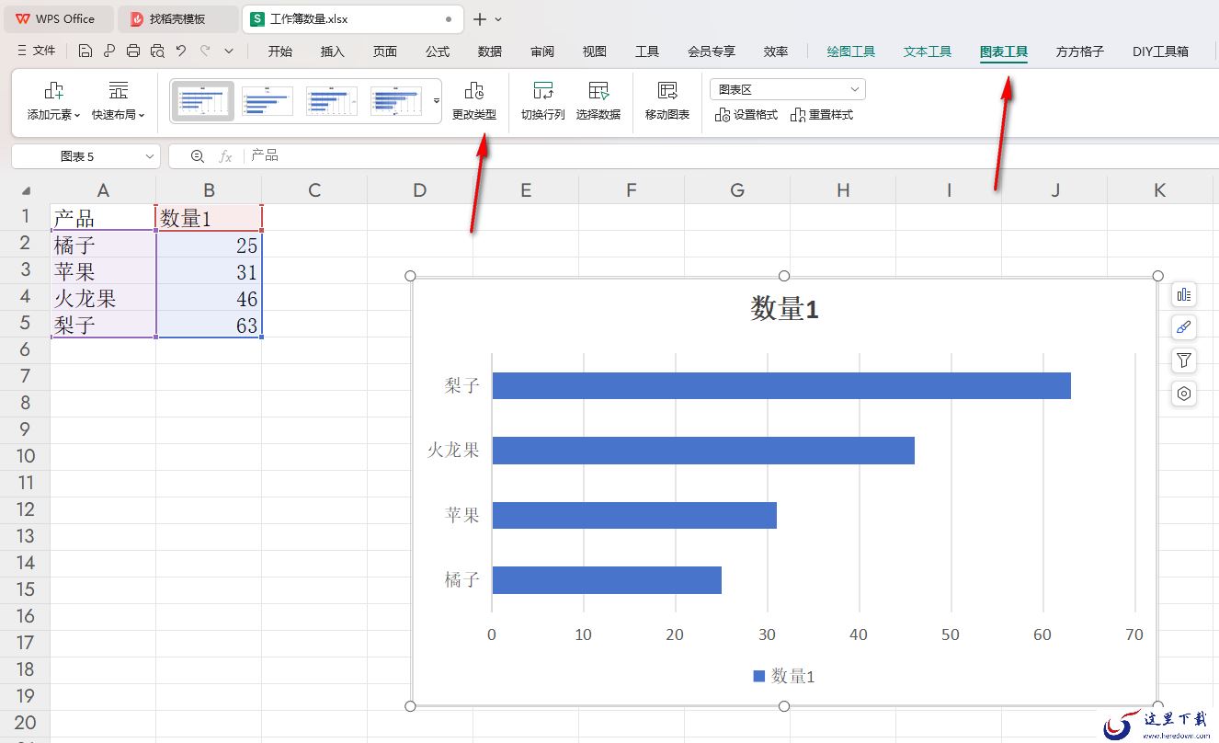
Task: Click the 梨子 bar in the chart
Action: tap(781, 385)
